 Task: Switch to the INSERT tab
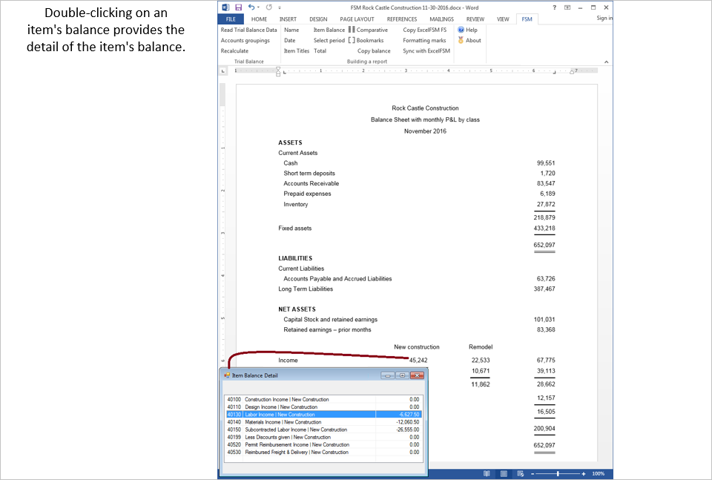[288, 19]
